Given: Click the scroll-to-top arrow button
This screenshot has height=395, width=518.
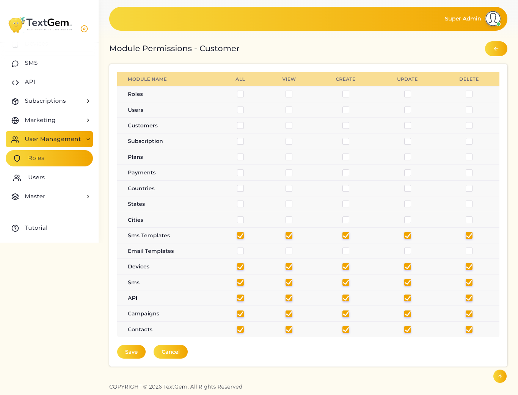Looking at the screenshot, I should point(500,376).
